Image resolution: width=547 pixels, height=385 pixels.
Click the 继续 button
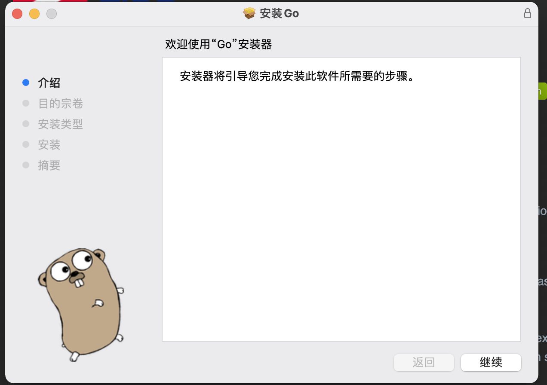(491, 362)
